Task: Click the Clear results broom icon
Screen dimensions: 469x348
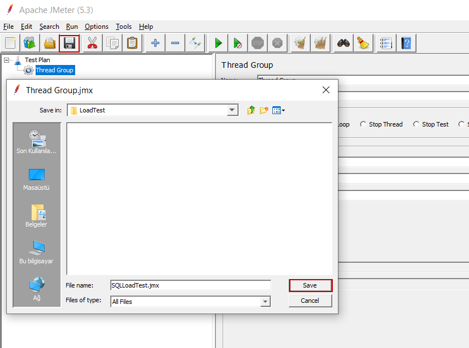Action: click(x=300, y=43)
